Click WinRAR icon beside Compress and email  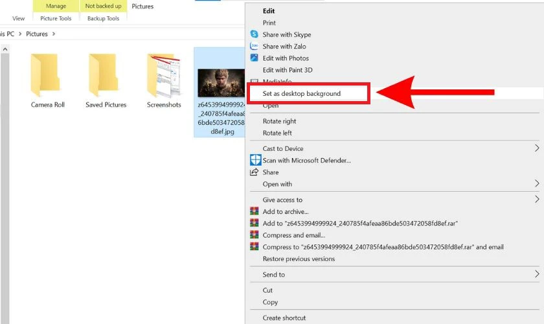255,235
